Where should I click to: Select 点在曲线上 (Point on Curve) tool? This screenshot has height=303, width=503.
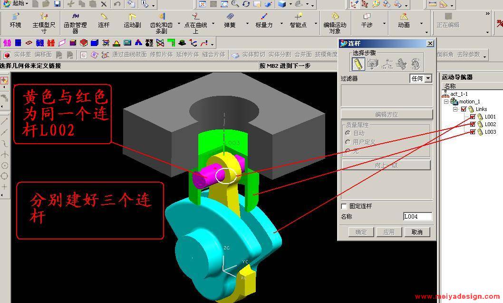coord(196,23)
